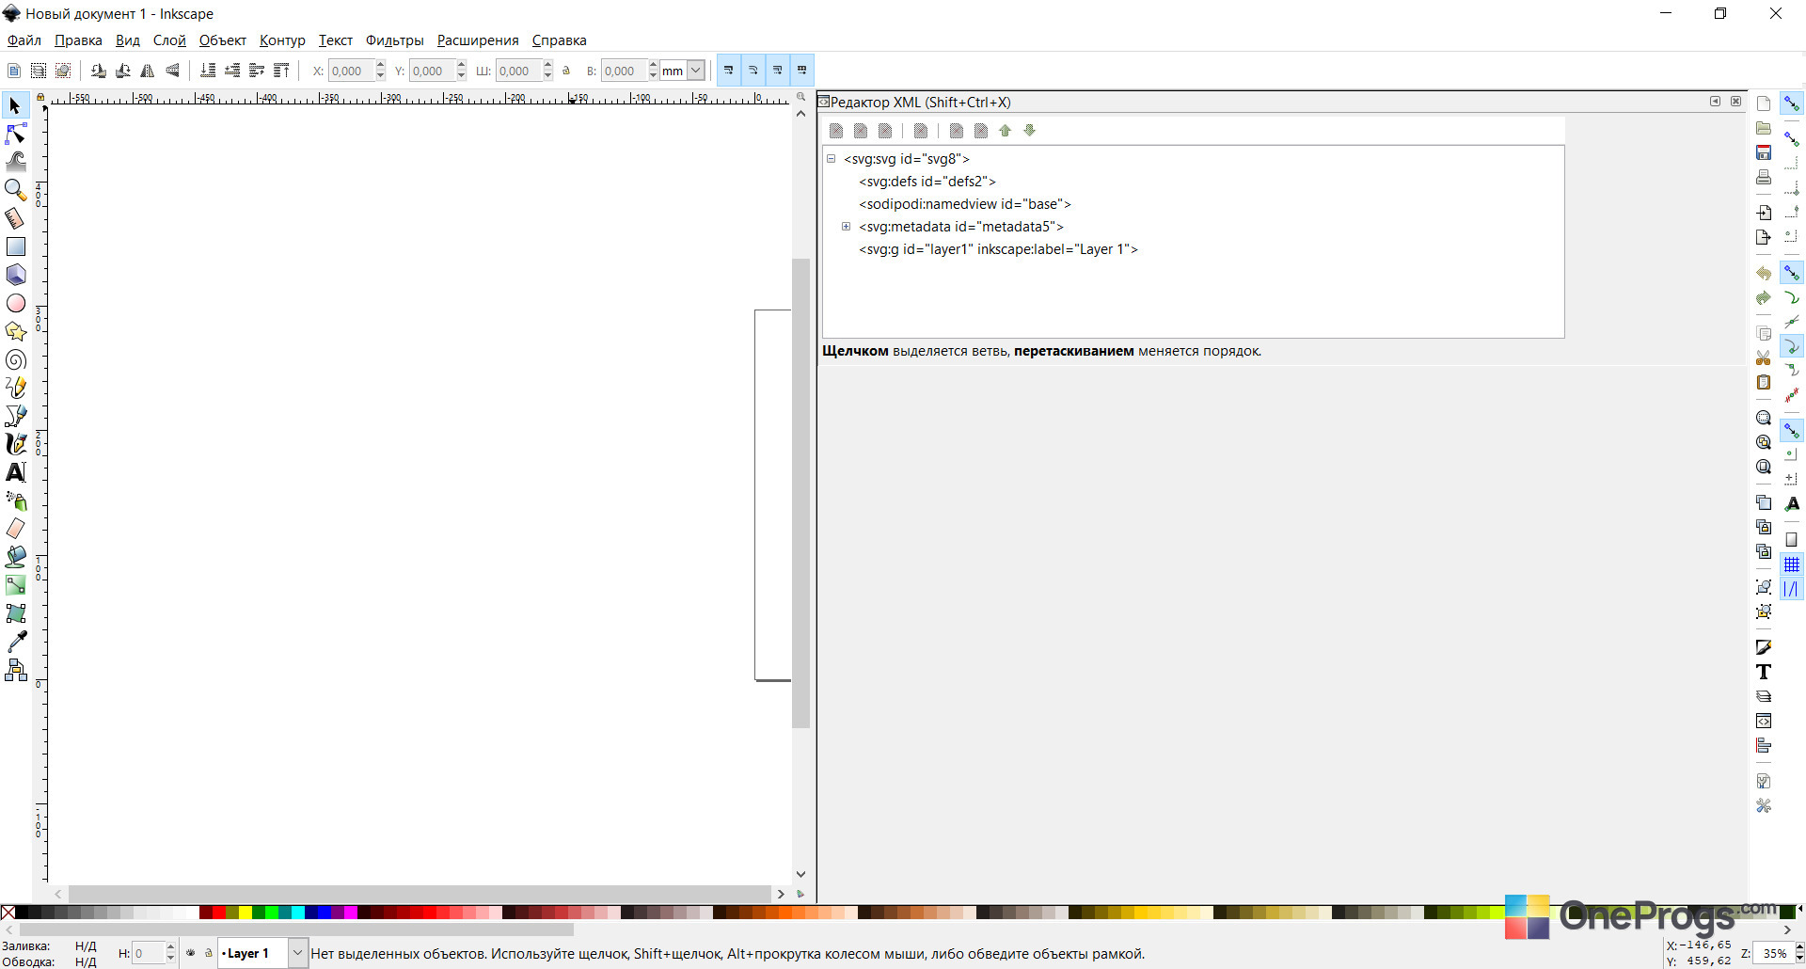Toggle snapping to page border
1806x969 pixels.
[1792, 540]
